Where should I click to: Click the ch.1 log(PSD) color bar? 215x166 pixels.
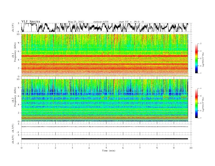[197, 58]
